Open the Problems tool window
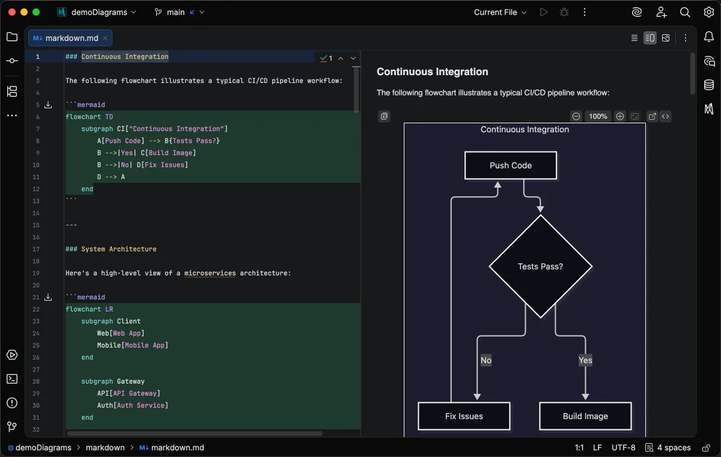 [12, 403]
